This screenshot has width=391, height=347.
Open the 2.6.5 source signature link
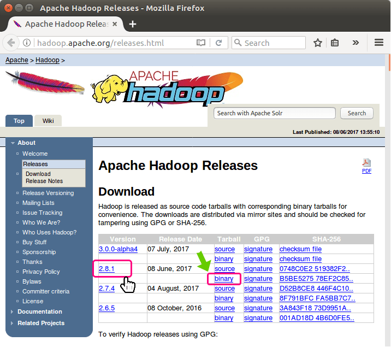click(x=258, y=308)
